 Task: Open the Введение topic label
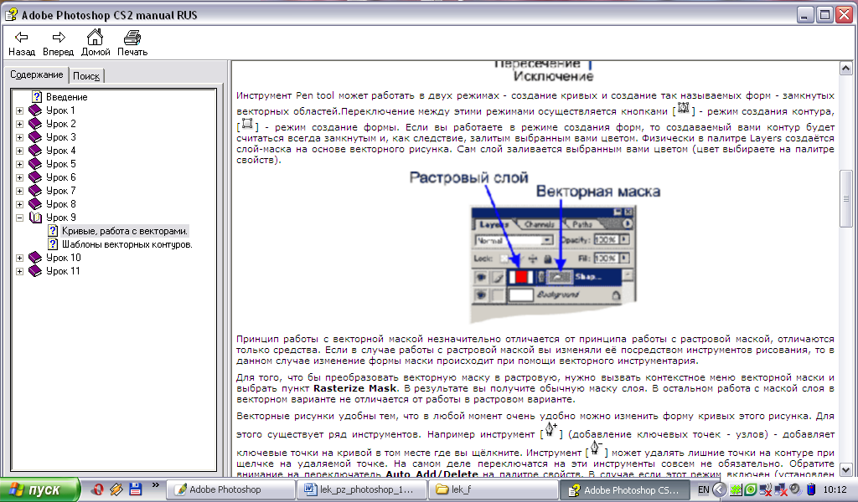(67, 97)
